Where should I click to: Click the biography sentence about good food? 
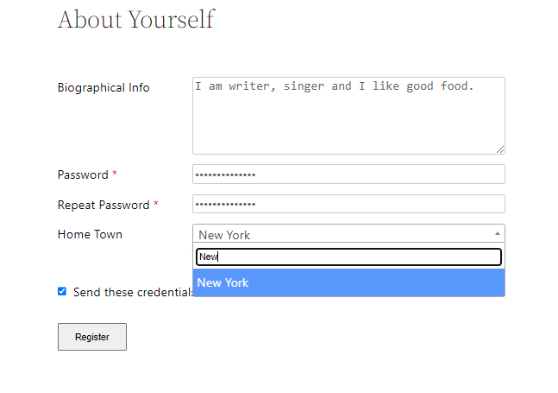point(335,86)
